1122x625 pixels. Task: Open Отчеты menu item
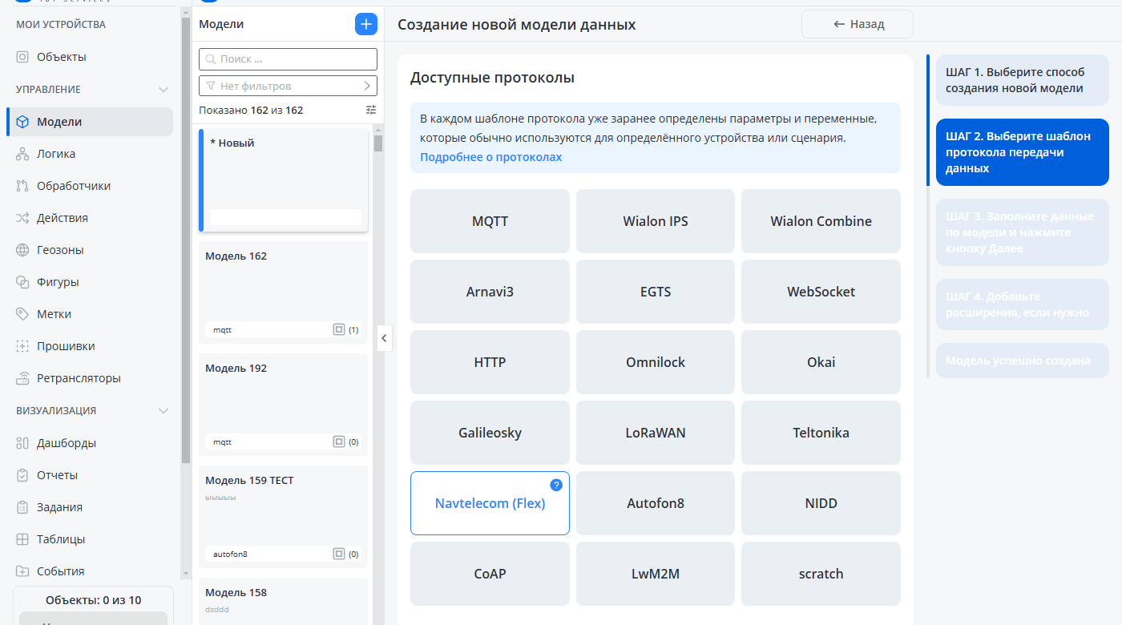coord(90,475)
